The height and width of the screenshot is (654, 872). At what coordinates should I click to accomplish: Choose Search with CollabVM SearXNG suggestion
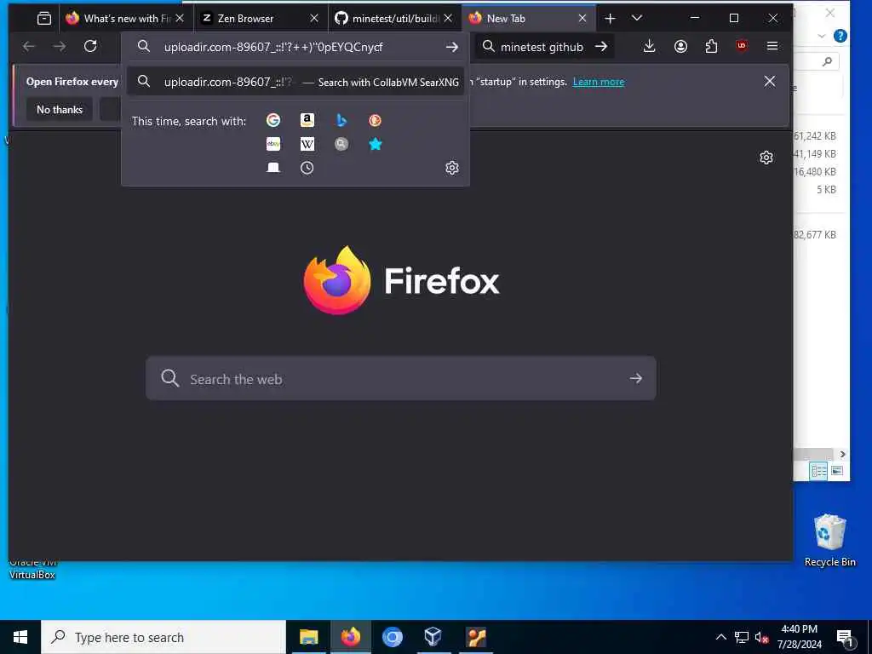click(295, 82)
